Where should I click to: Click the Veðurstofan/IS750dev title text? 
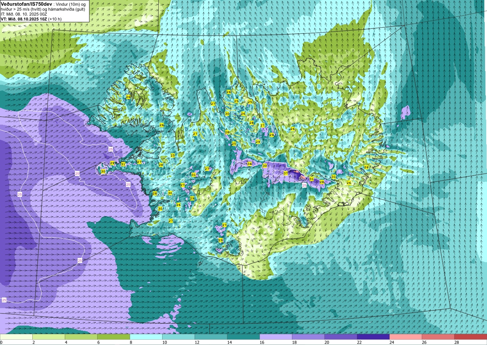[26, 4]
